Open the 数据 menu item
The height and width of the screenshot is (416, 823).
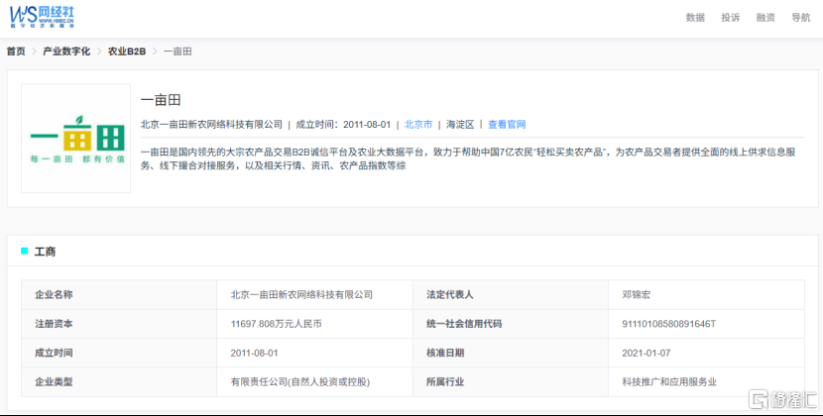[695, 17]
